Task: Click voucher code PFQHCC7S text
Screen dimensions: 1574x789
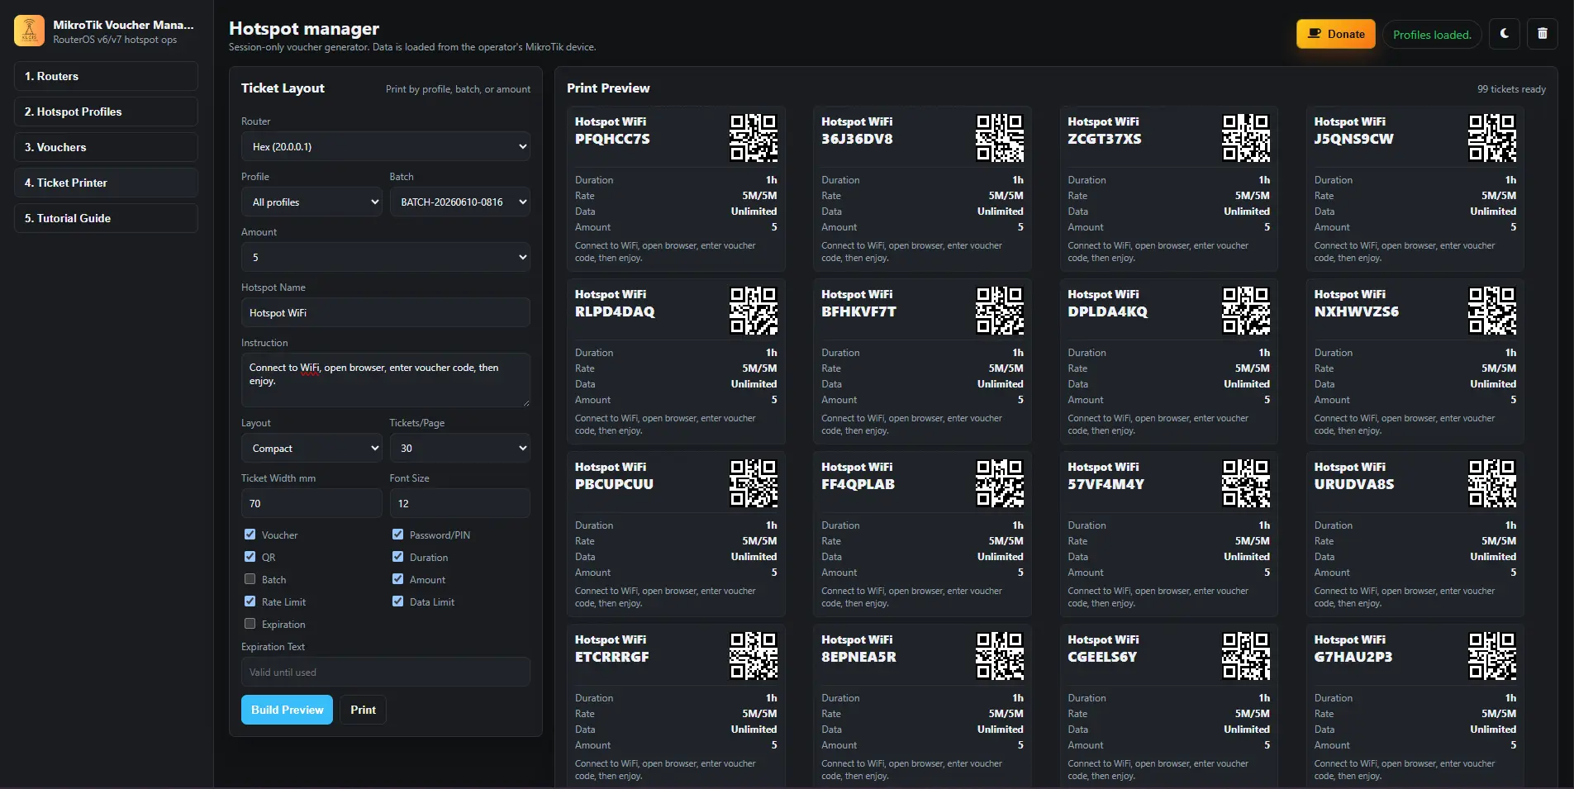Action: [x=612, y=139]
